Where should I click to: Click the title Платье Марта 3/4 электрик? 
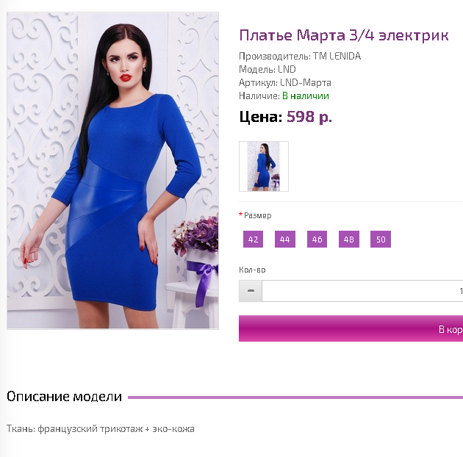pyautogui.click(x=344, y=35)
